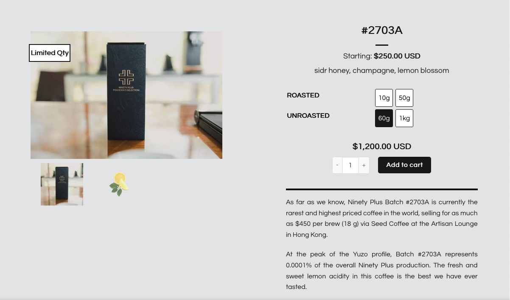510x300 pixels.
Task: Select the 1kg unroasted size option
Action: click(404, 118)
